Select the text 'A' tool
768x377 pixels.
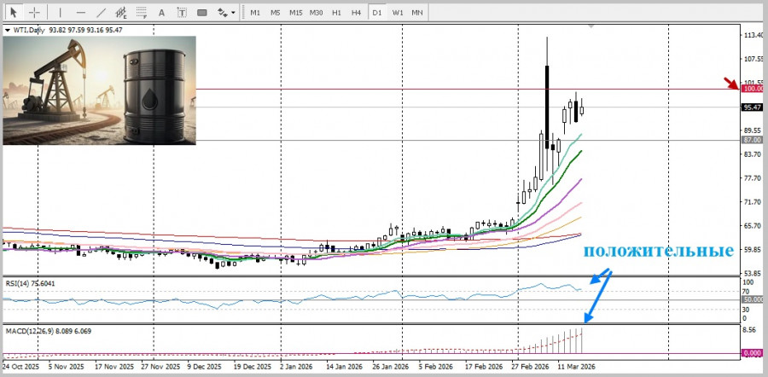[162, 13]
